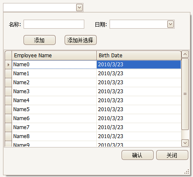The height and width of the screenshot is (177, 193).
Task: Confirm with the 确认 button
Action: pos(137,155)
